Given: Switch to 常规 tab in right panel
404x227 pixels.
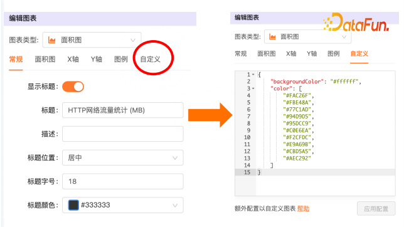Looking at the screenshot, I should pos(241,53).
